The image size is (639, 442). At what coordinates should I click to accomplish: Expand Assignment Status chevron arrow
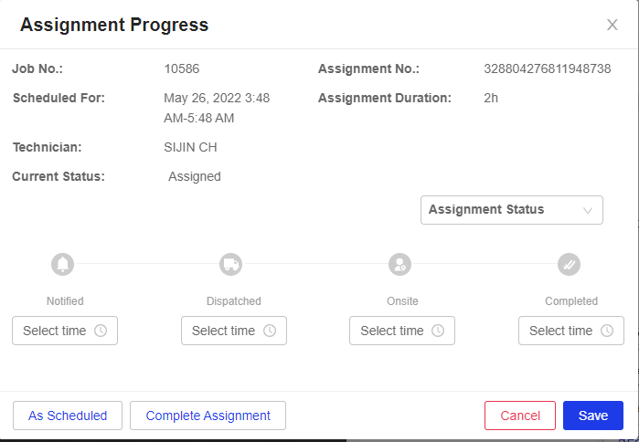pos(587,210)
